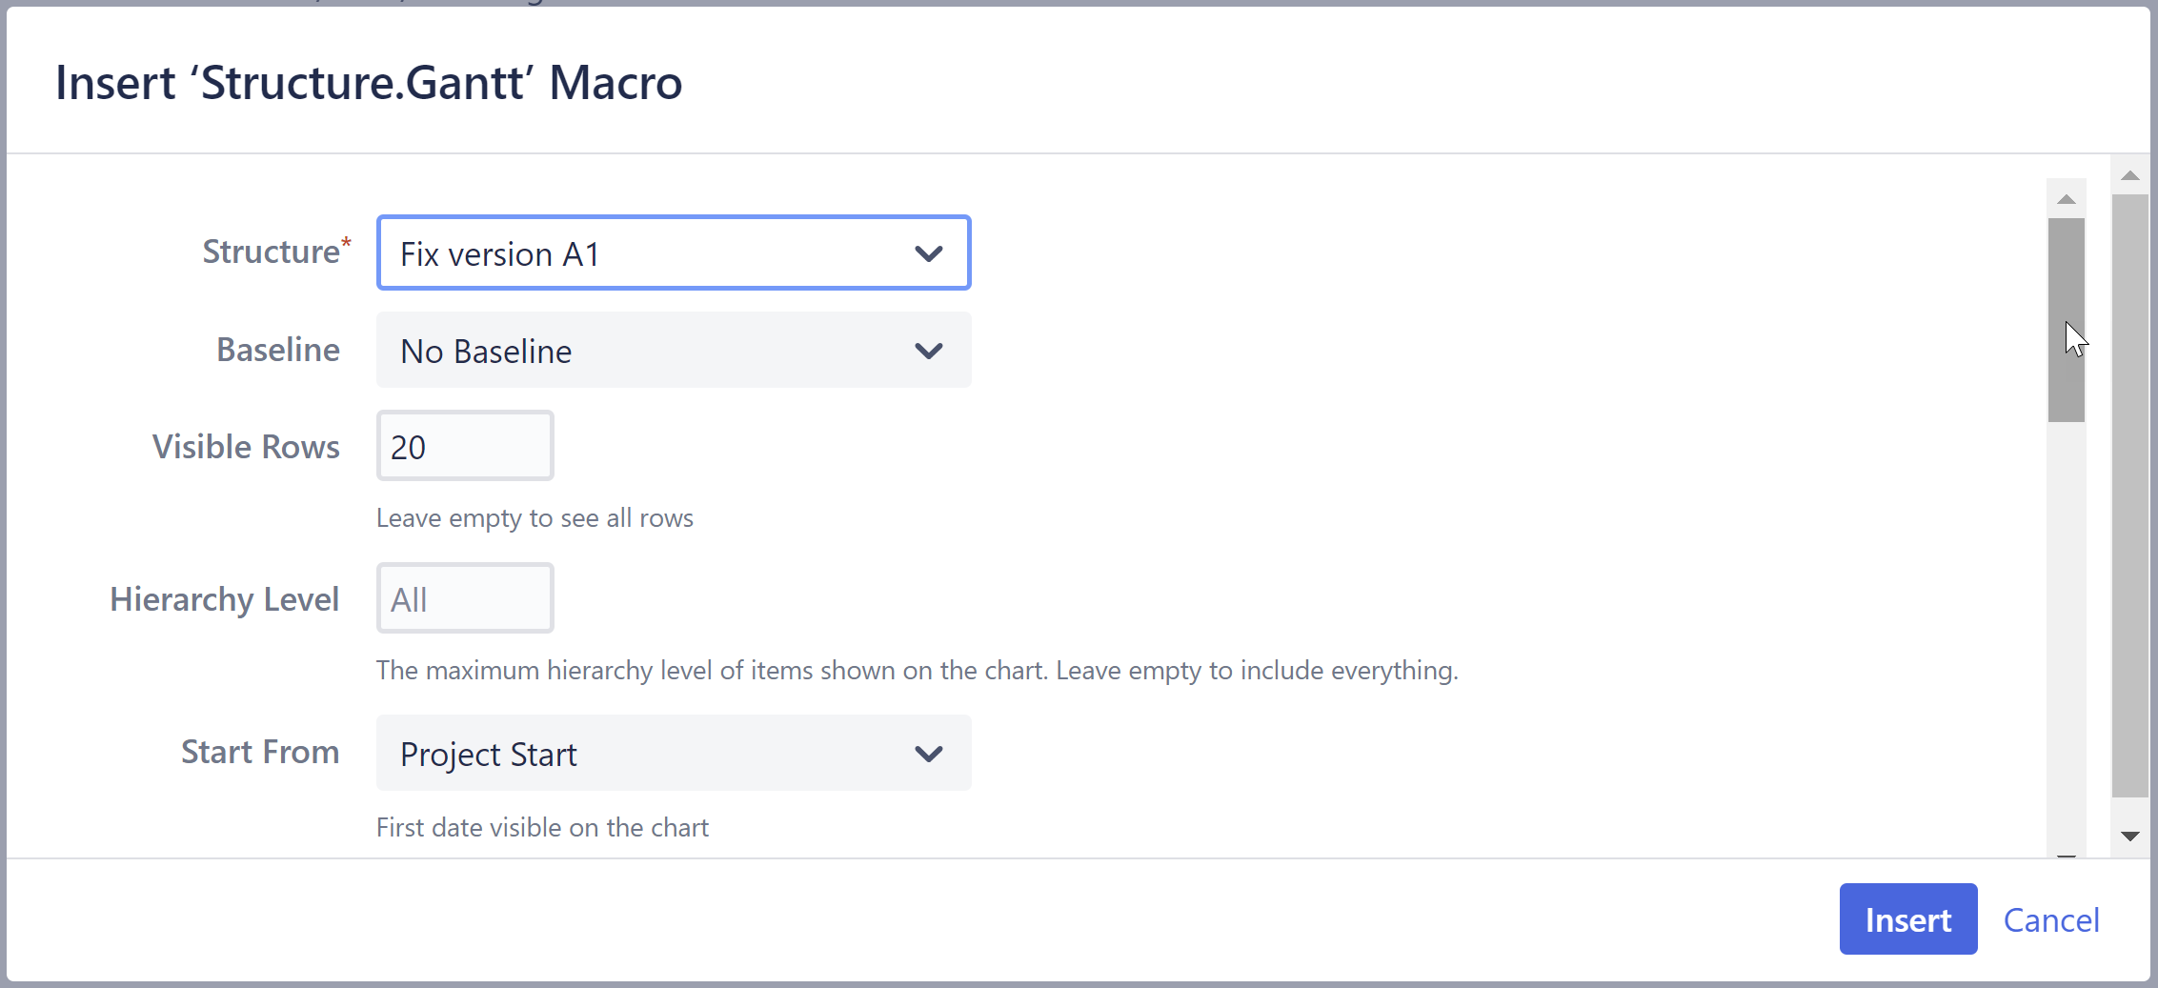Click the Start From dropdown chevron icon
Screen dimensions: 2158x988
point(927,754)
